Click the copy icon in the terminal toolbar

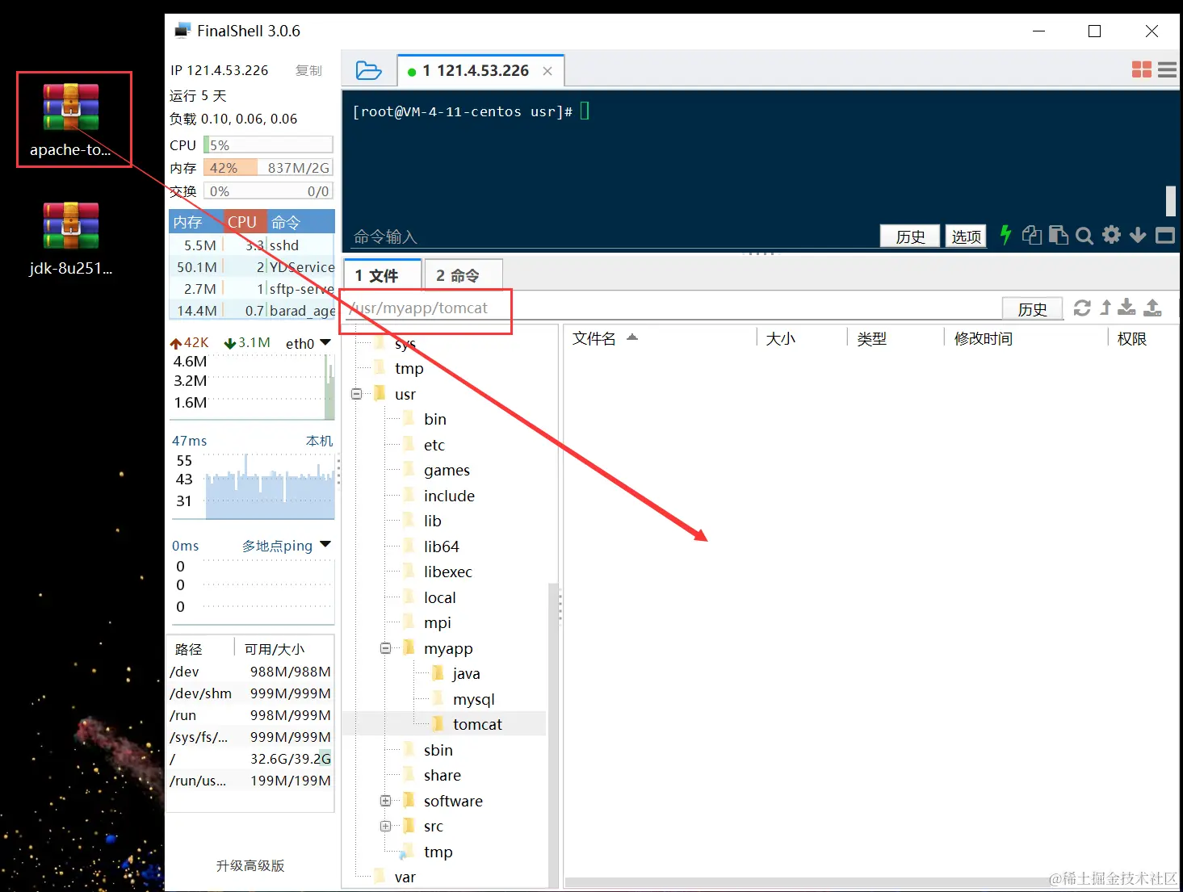tap(1031, 235)
